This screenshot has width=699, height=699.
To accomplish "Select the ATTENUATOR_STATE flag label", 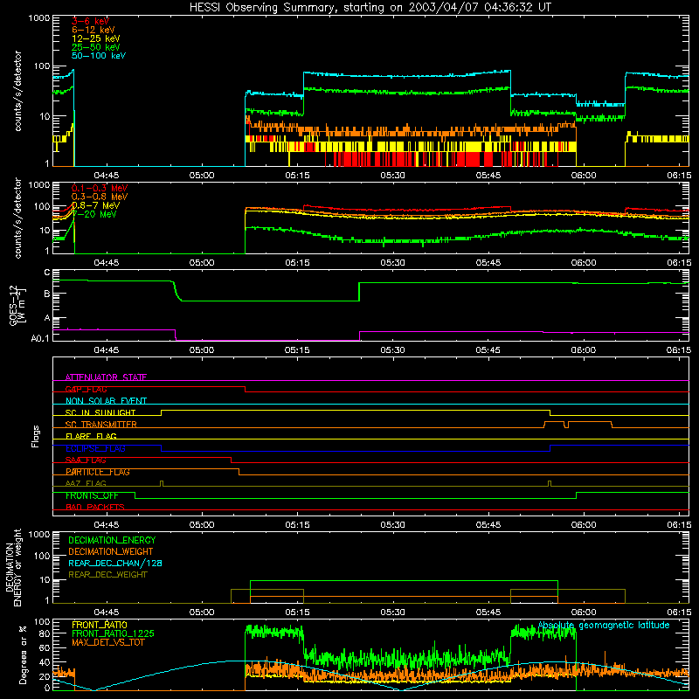I will pyautogui.click(x=106, y=377).
